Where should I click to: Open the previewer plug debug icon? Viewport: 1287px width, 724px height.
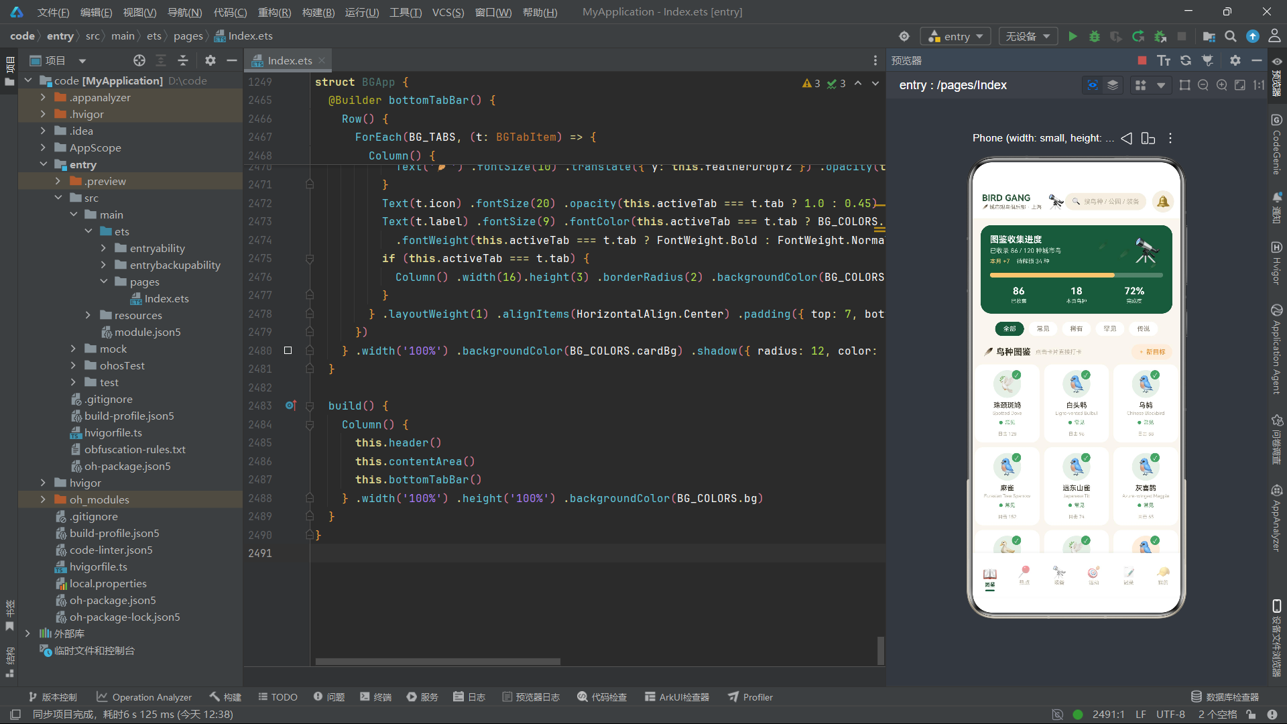click(x=1208, y=60)
